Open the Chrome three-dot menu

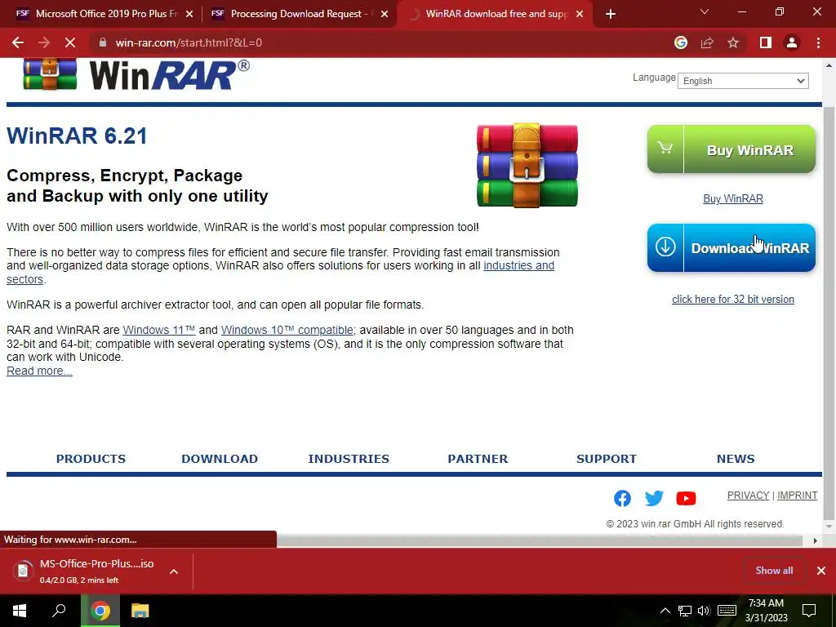(818, 42)
